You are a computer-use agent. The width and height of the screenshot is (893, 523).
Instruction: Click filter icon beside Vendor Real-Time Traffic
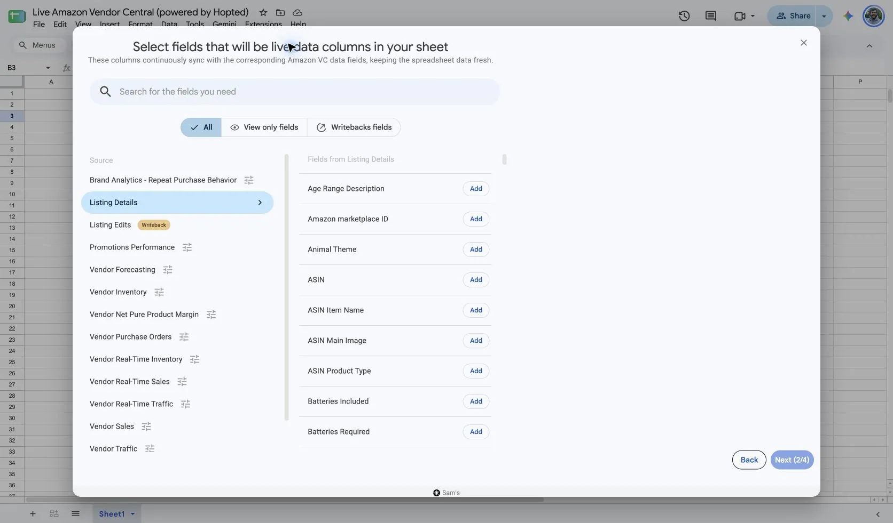(185, 404)
